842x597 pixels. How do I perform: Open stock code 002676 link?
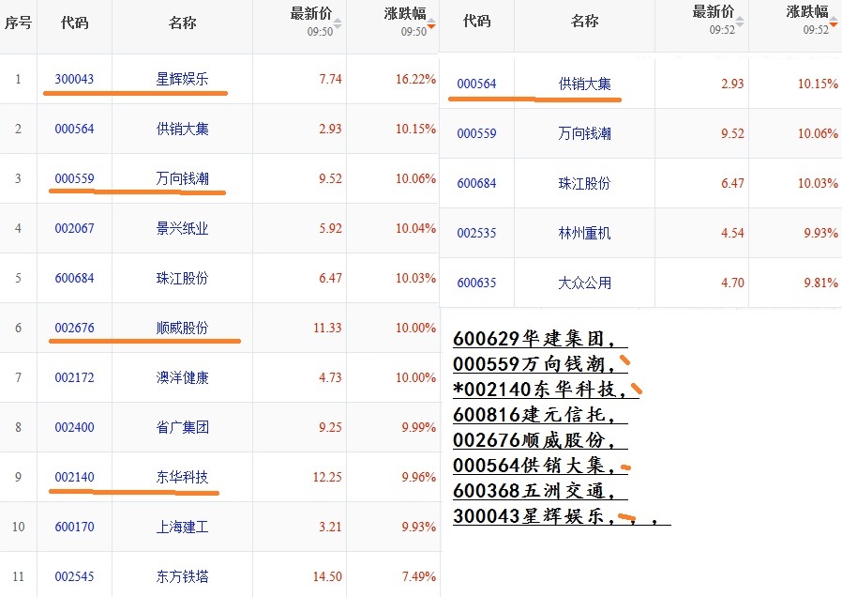[x=74, y=328]
